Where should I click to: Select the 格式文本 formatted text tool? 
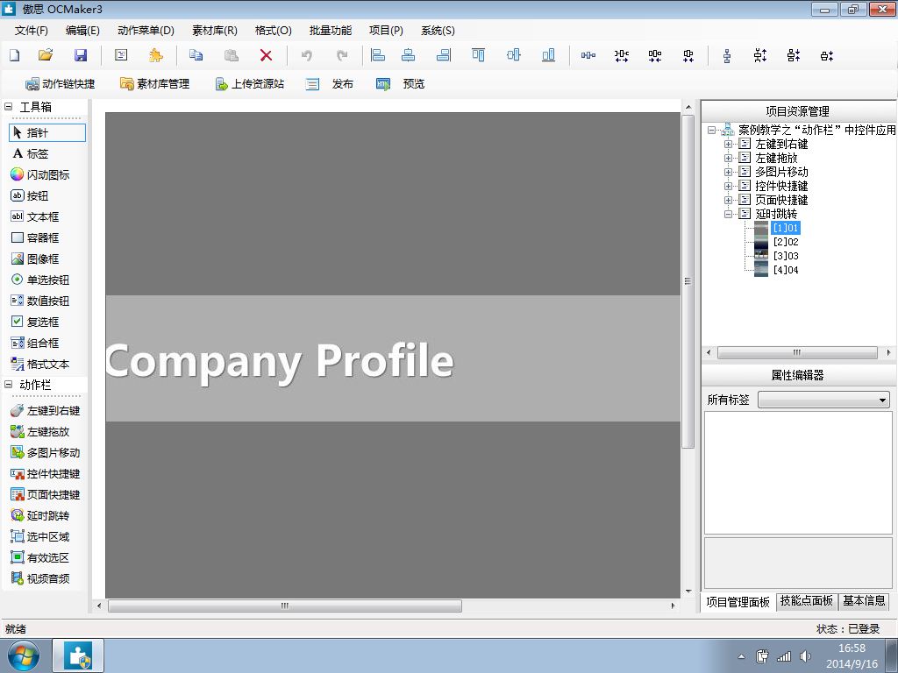[x=40, y=364]
